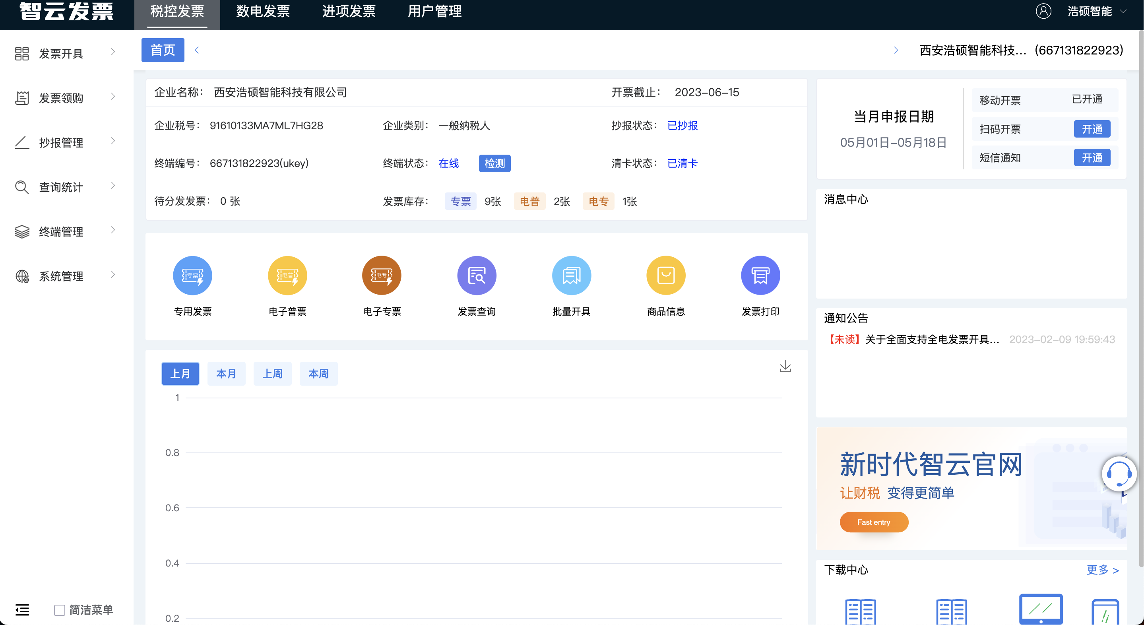Expand the 发票领购 menu chevron
The image size is (1144, 625).
pyautogui.click(x=113, y=96)
